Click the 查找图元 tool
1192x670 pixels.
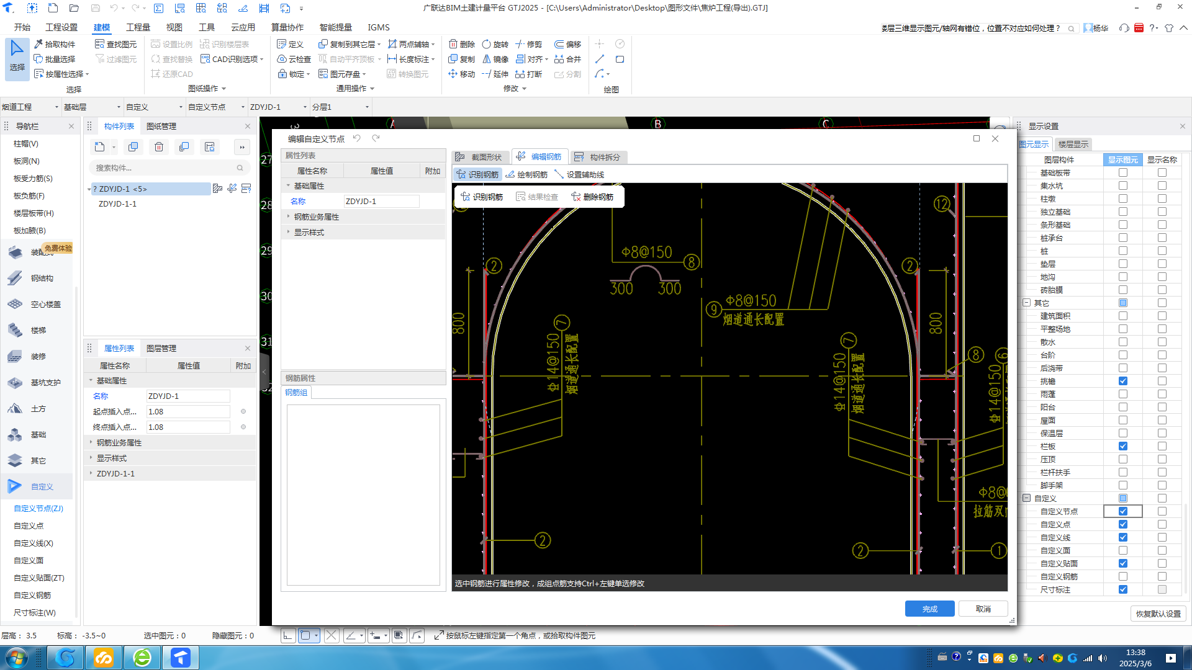[x=115, y=44]
